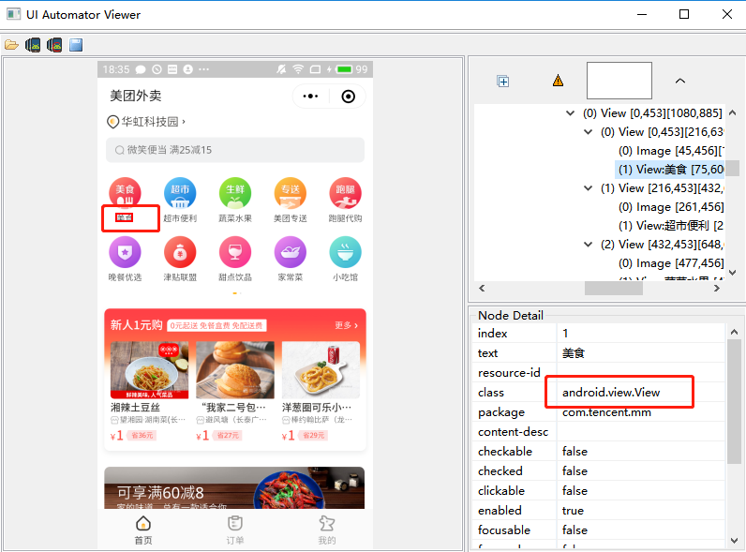Tap location pin beside 华虹科技园
This screenshot has height=552, width=746.
click(x=112, y=122)
